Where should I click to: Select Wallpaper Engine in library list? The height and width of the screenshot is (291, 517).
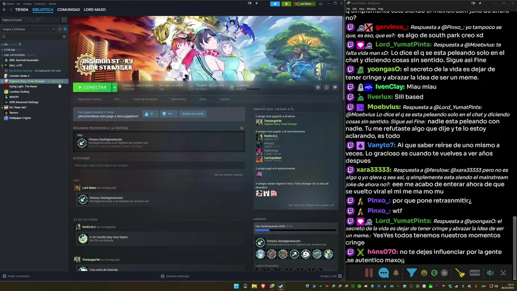(x=20, y=118)
